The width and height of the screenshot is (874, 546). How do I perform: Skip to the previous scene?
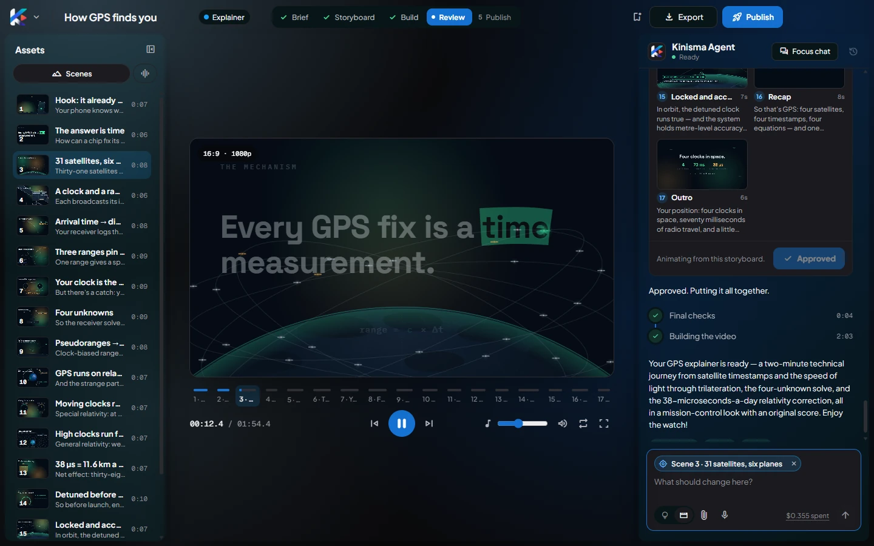(x=374, y=423)
